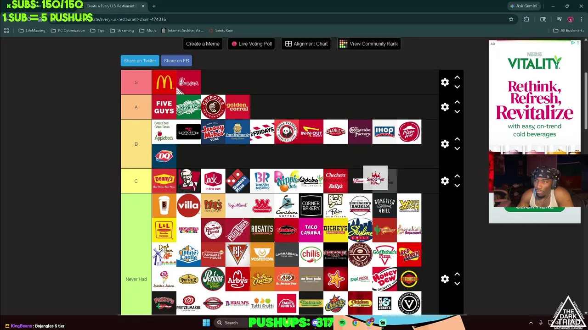Select the Chipotle Mexican Grill logo
The image size is (588, 330).
[x=213, y=107]
